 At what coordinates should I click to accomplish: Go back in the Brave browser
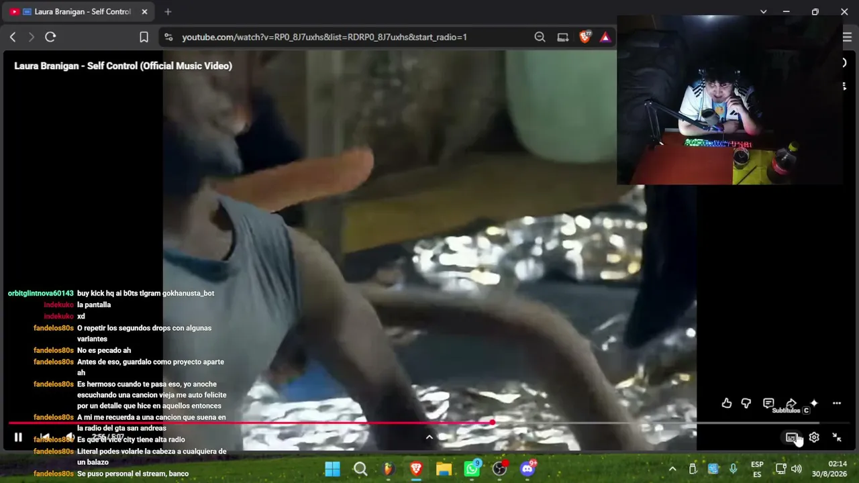tap(13, 37)
